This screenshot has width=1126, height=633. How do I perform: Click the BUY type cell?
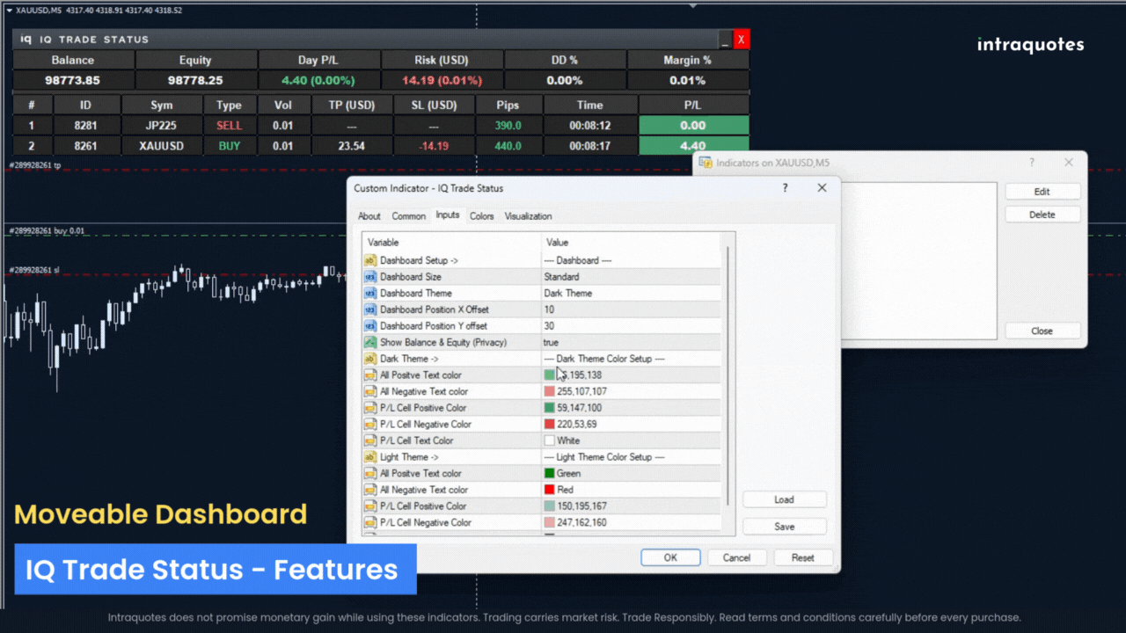coord(229,146)
